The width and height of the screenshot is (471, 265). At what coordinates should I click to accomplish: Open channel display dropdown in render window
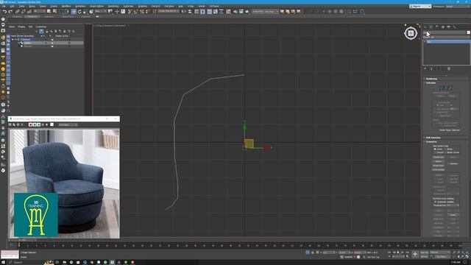[68, 124]
